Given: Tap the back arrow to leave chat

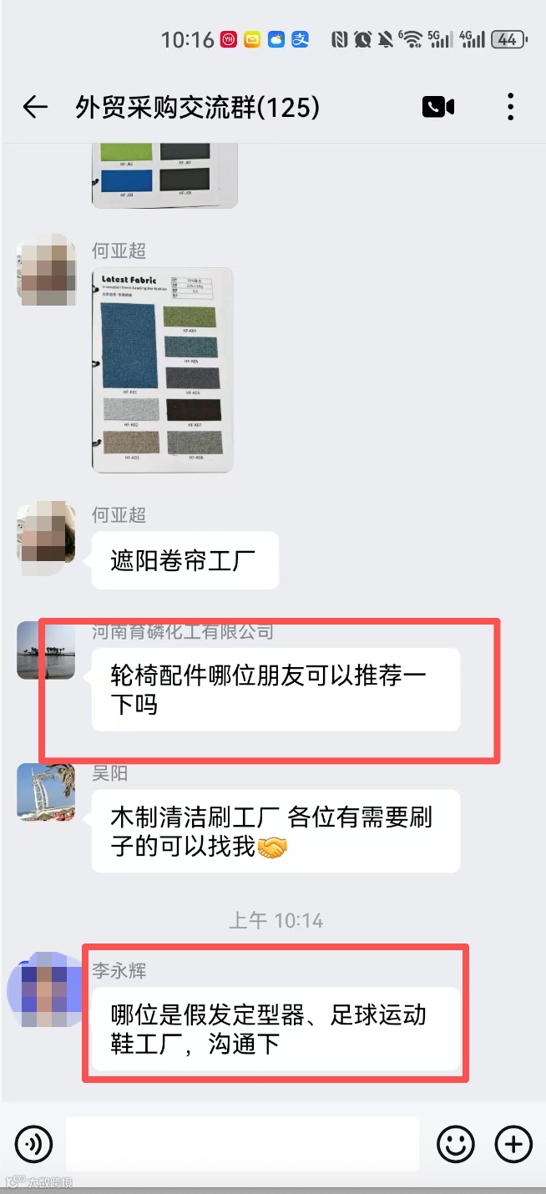Looking at the screenshot, I should point(34,107).
